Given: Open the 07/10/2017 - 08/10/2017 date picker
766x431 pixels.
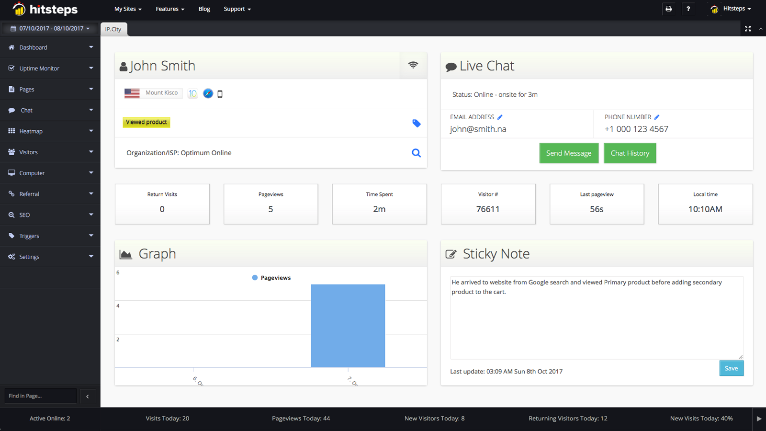Looking at the screenshot, I should (x=50, y=28).
